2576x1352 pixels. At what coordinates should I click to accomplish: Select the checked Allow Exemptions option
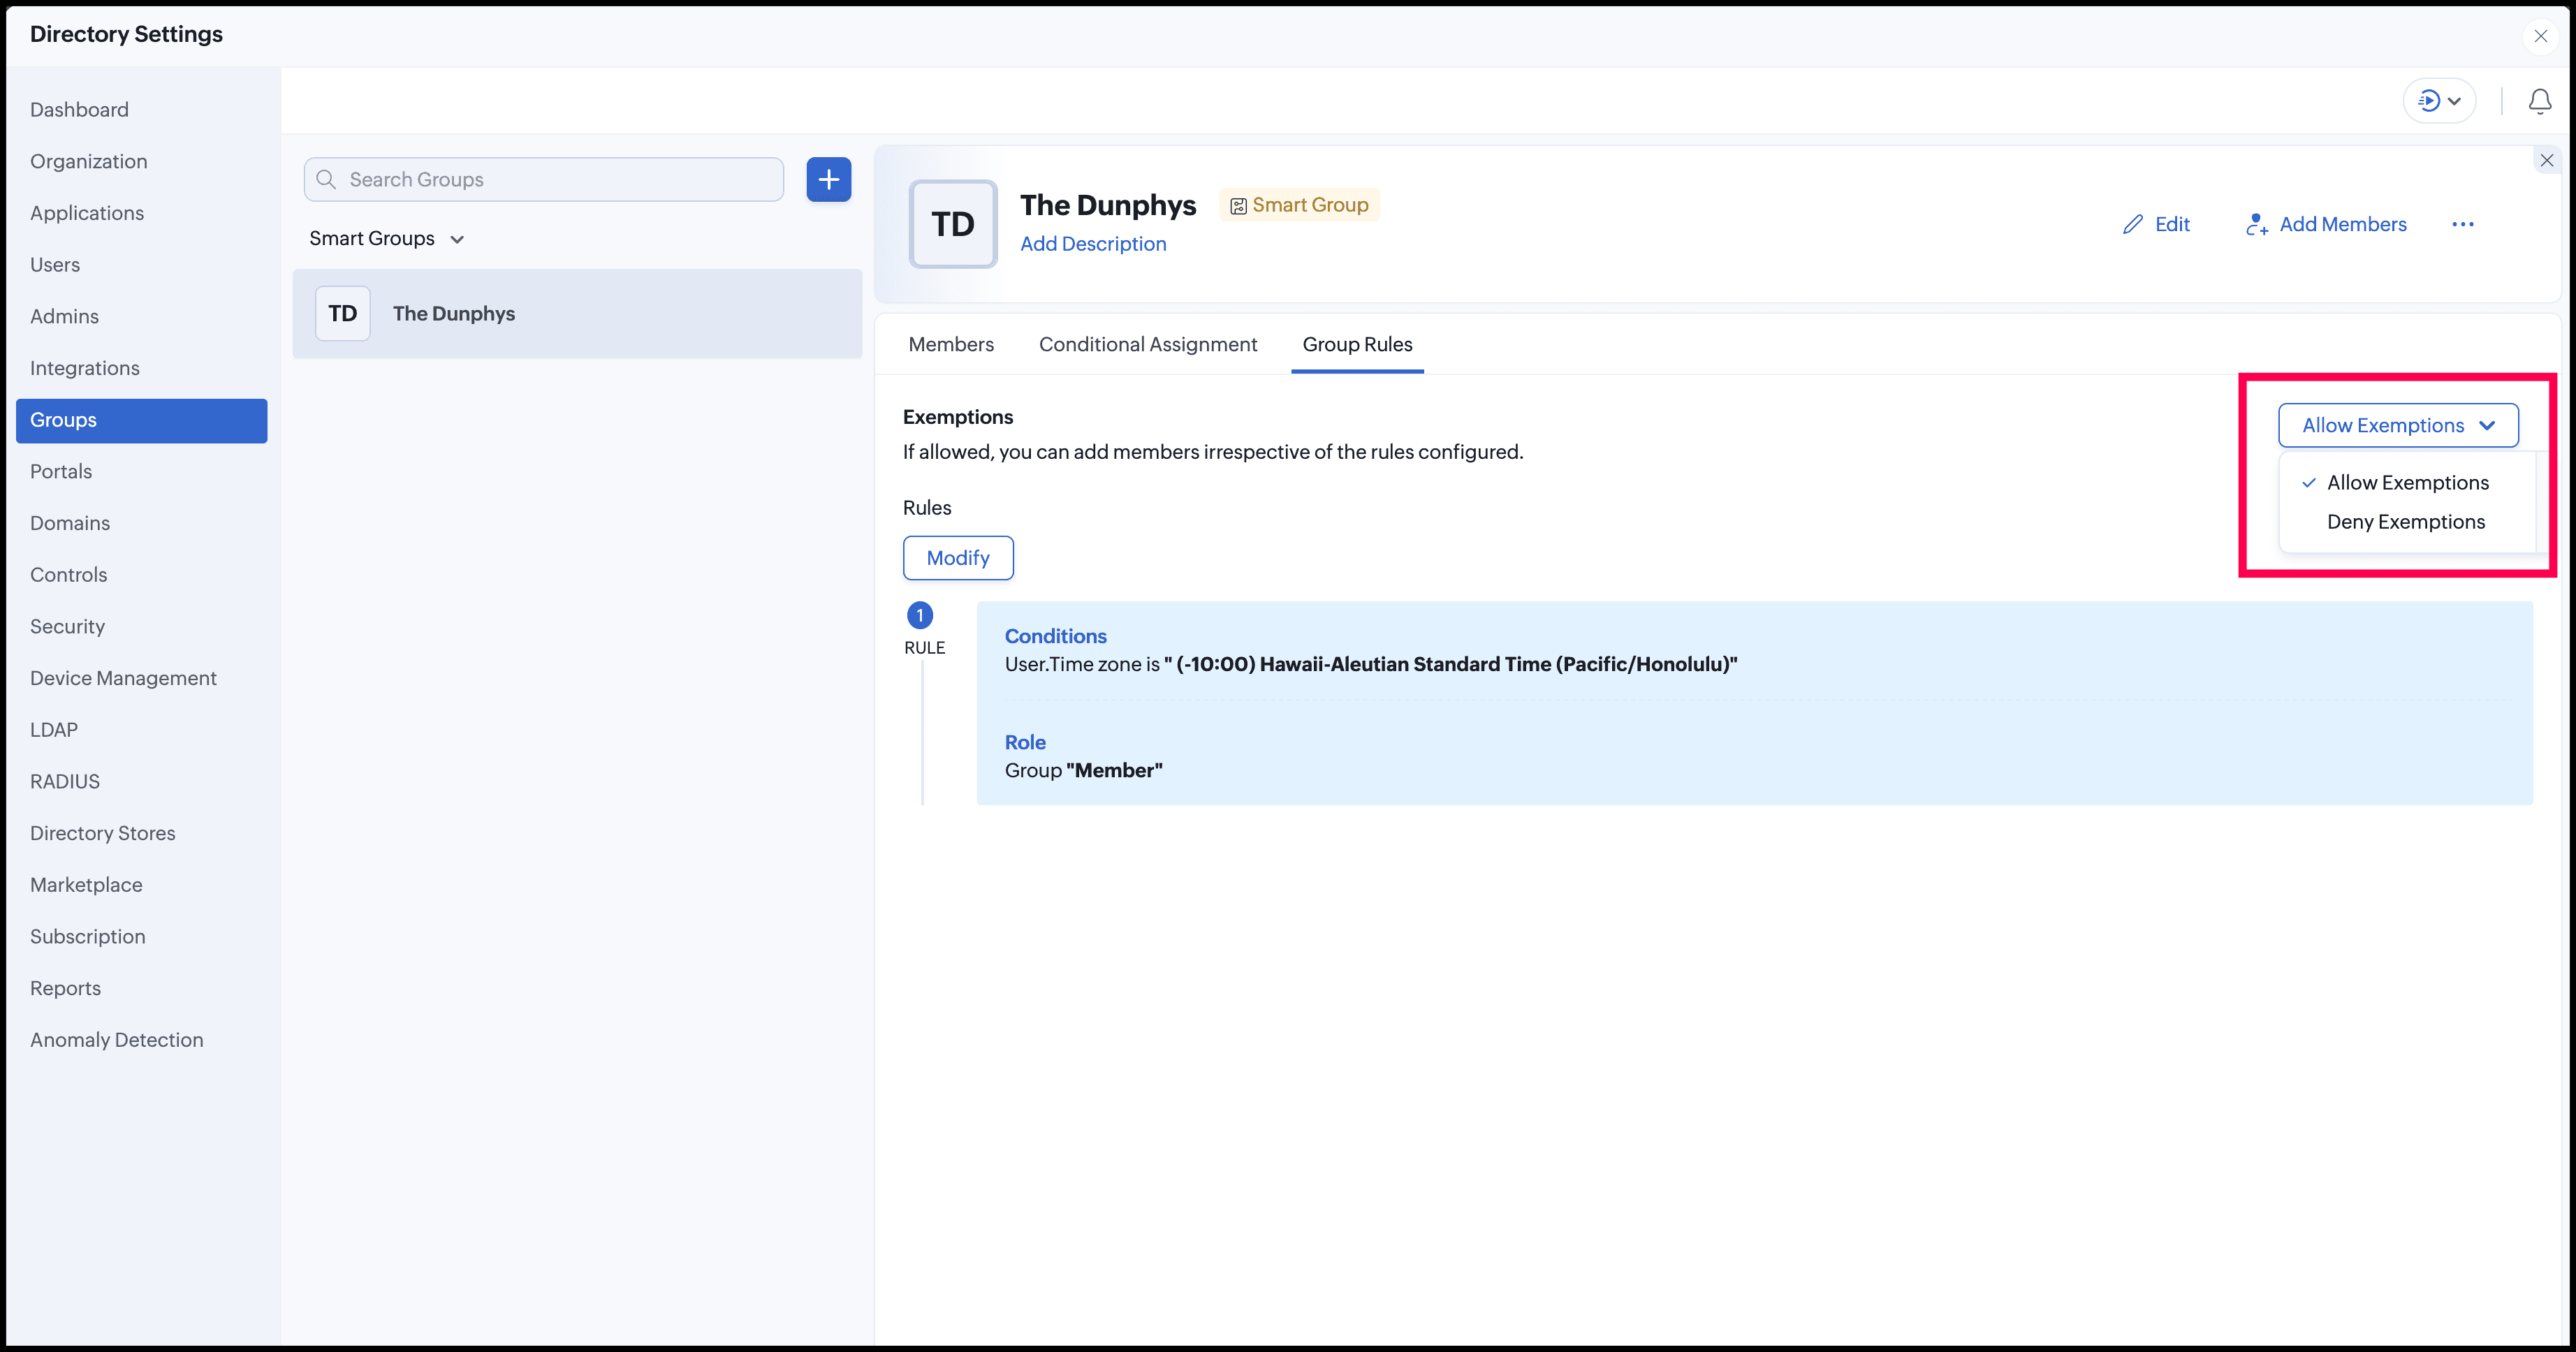coord(2407,483)
